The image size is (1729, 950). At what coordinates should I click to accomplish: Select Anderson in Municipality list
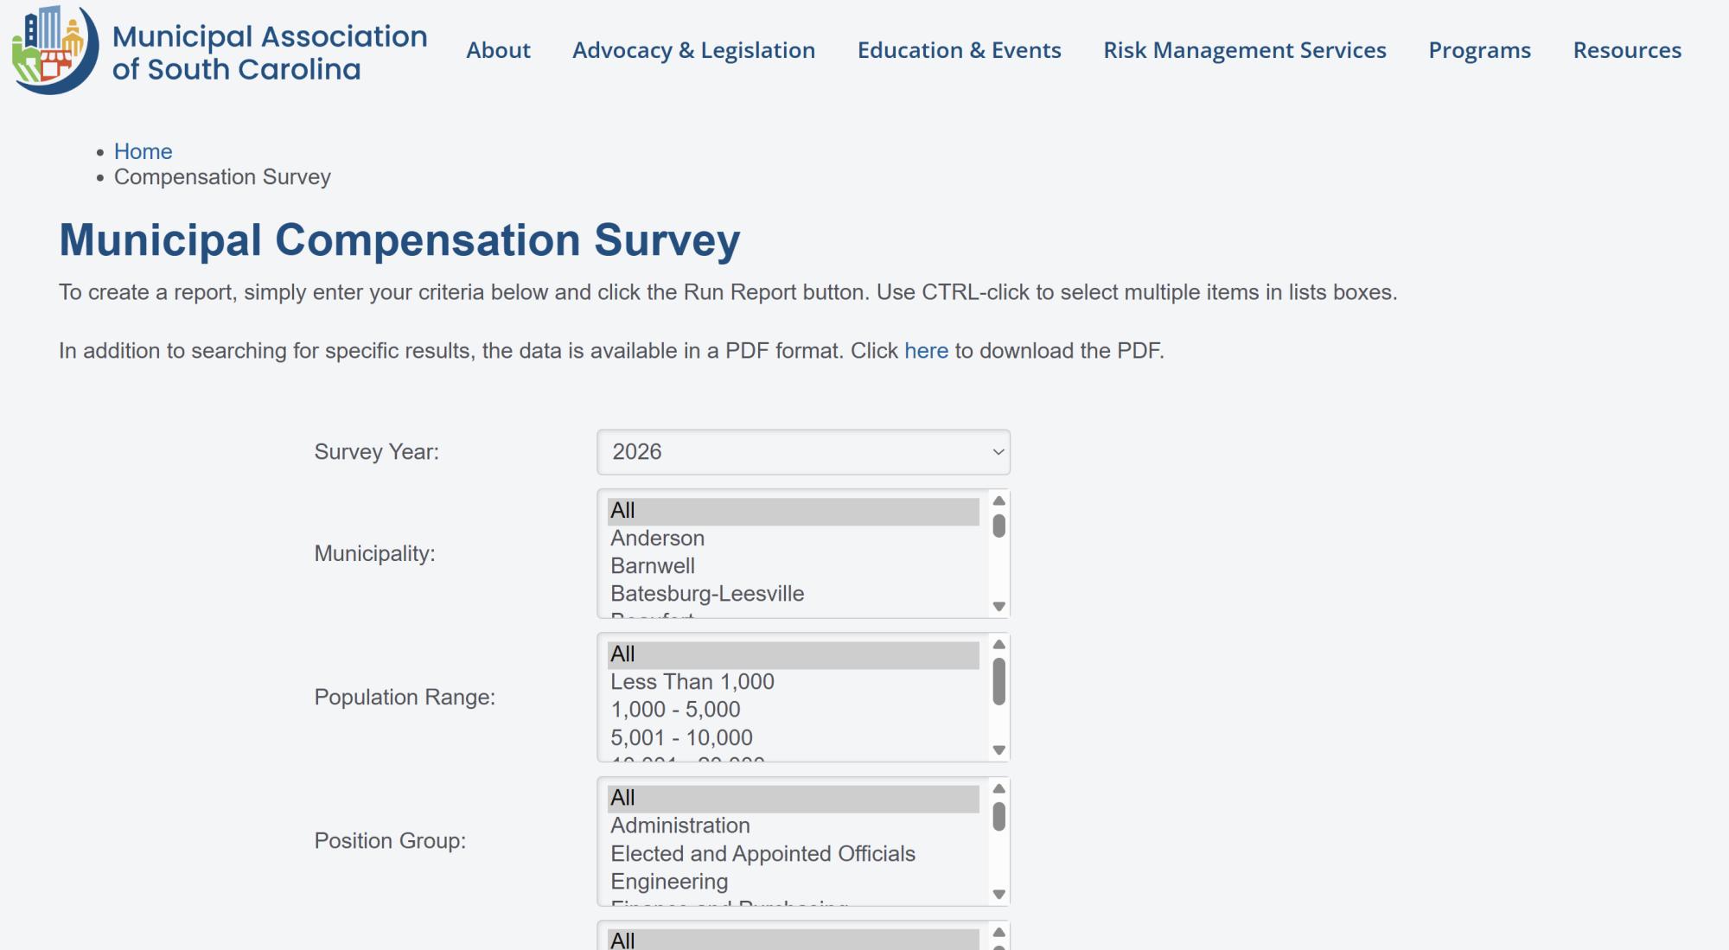[793, 539]
